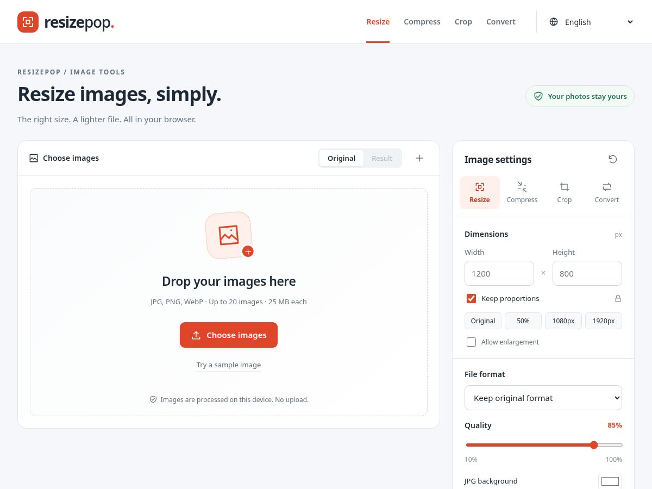The height and width of the screenshot is (489, 652).
Task: Select the Compress tool in Image settings
Action: click(x=522, y=192)
